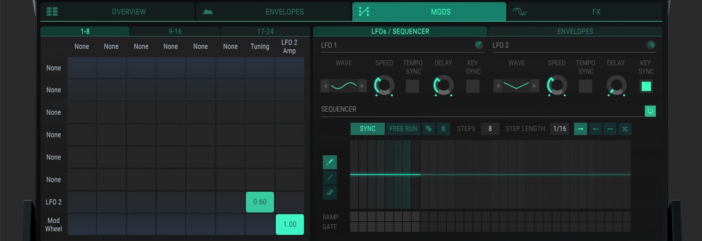Click the LFO 1 sine waveform display
The height and width of the screenshot is (241, 702).
pos(344,86)
